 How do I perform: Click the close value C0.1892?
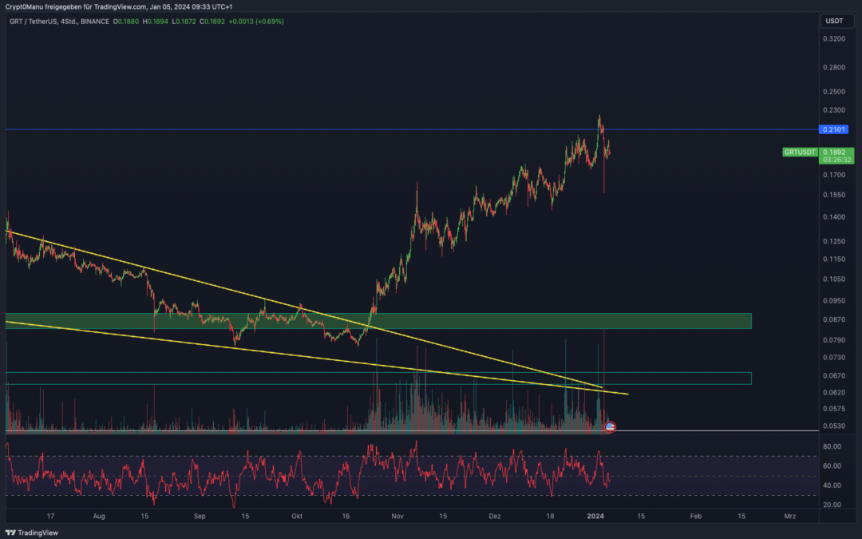pos(212,22)
